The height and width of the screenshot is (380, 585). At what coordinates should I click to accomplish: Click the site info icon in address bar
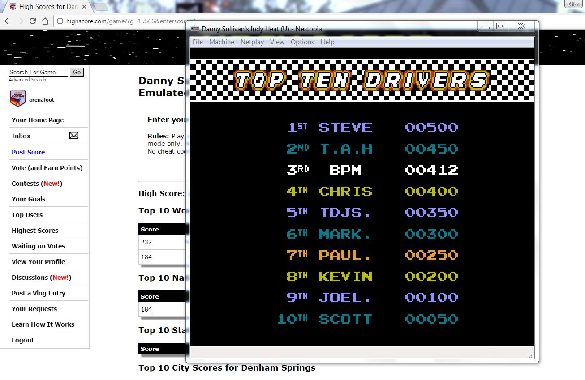pyautogui.click(x=60, y=21)
